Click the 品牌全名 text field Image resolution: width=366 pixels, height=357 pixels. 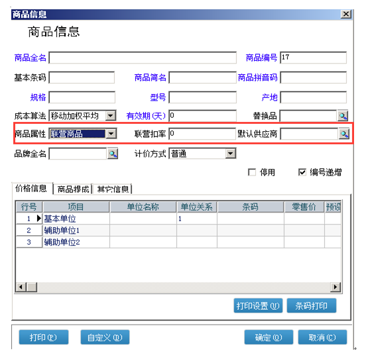[78, 154]
